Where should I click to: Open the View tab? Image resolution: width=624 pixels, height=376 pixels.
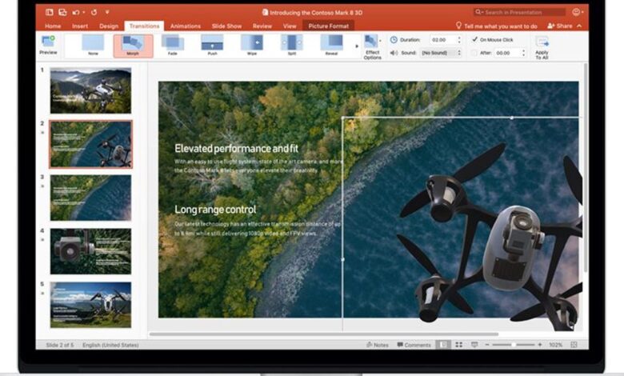tap(290, 26)
